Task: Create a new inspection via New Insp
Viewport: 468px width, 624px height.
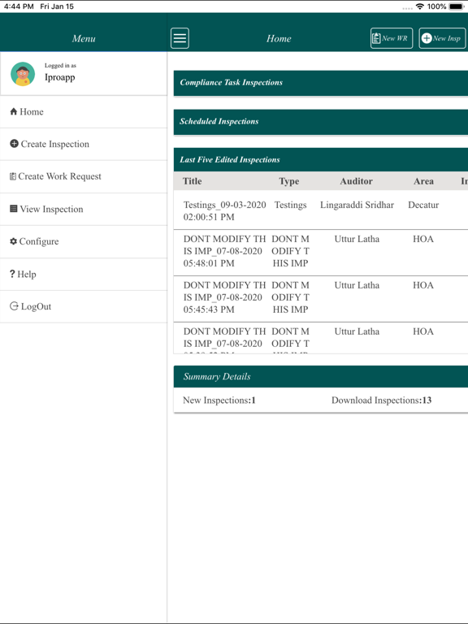Action: click(x=442, y=38)
